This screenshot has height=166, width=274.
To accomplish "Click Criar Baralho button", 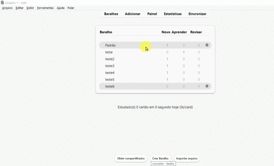I will (160, 159).
